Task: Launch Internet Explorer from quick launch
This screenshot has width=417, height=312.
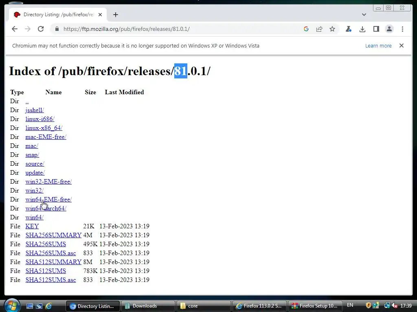Action: click(x=48, y=306)
